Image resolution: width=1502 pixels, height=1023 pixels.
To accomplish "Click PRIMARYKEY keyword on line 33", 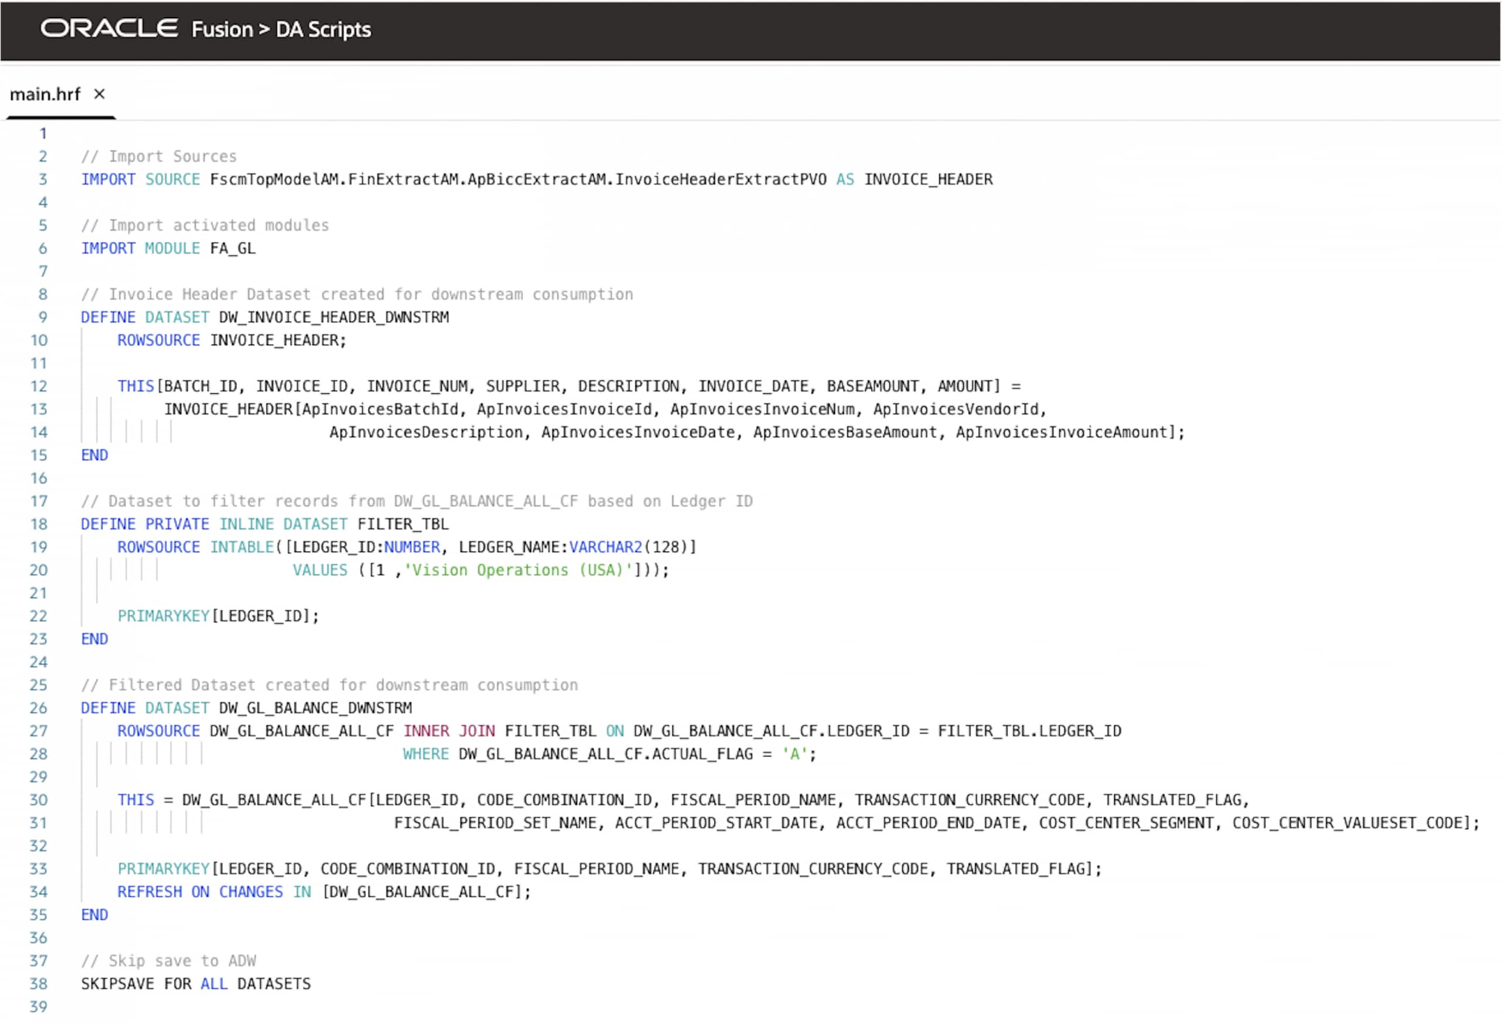I will [x=164, y=869].
